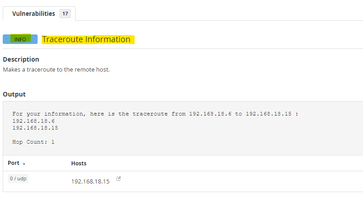Click the source IP in the first output sentence
This screenshot has height=217, width=363.
210,114
